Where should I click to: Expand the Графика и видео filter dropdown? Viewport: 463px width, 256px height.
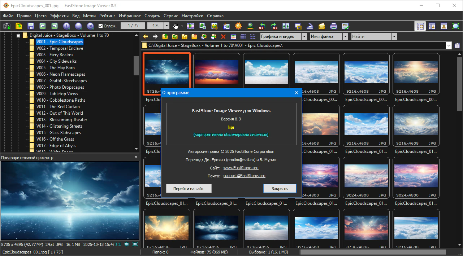coord(304,36)
